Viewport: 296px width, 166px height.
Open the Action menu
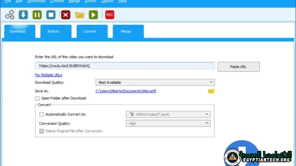tap(90, 1)
